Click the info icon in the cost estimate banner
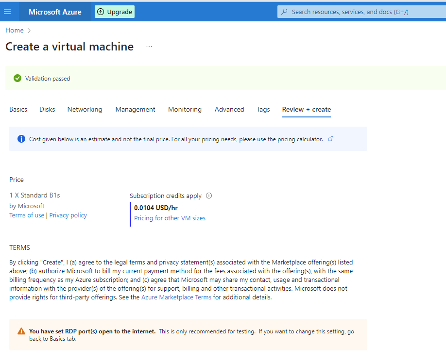This screenshot has height=362, width=446. [x=21, y=138]
